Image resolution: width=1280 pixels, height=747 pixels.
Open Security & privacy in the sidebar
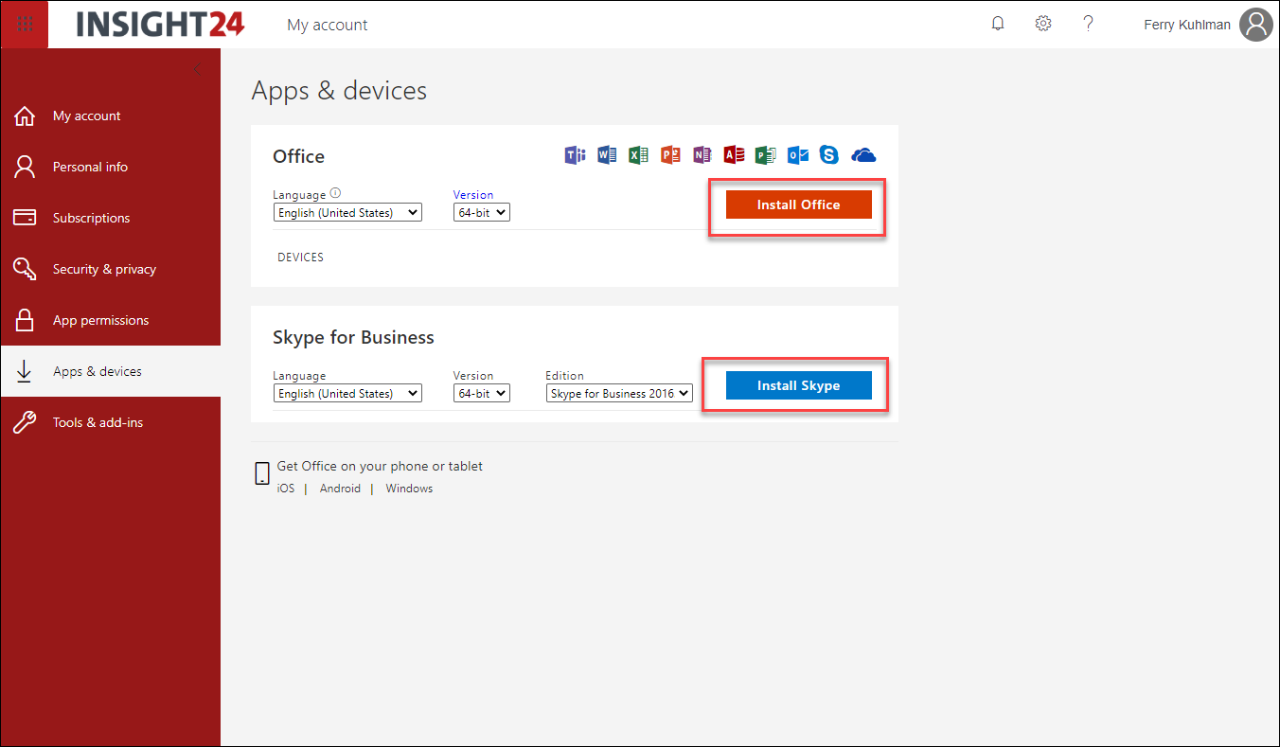pyautogui.click(x=111, y=269)
